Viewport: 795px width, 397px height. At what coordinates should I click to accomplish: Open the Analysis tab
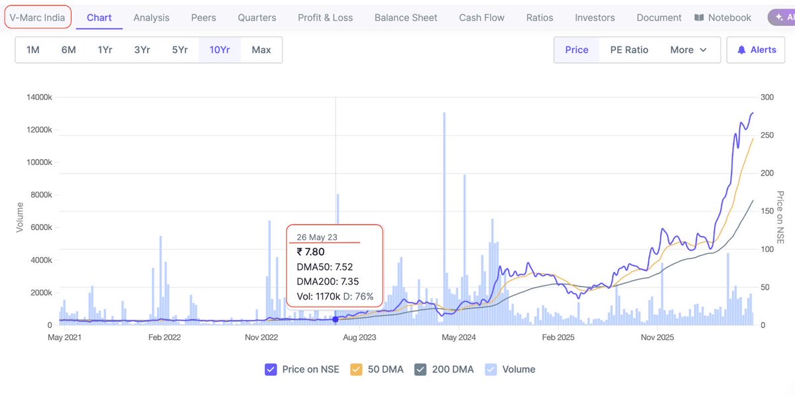tap(152, 18)
